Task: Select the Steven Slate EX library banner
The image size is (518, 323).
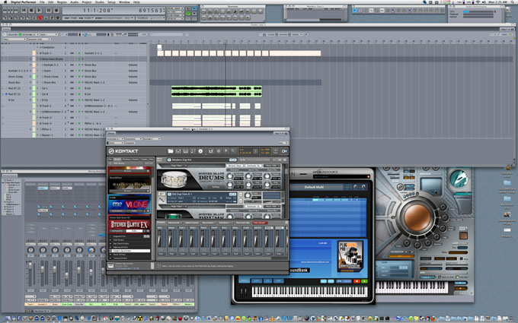Action: point(129,224)
